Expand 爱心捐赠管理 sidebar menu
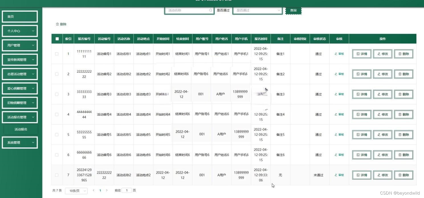The height and width of the screenshot is (198, 424). tap(20, 88)
